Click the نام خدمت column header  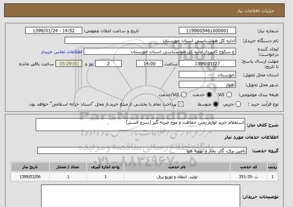click(177, 167)
